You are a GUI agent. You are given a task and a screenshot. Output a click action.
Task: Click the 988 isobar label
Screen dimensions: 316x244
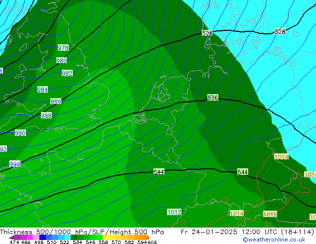point(46,116)
